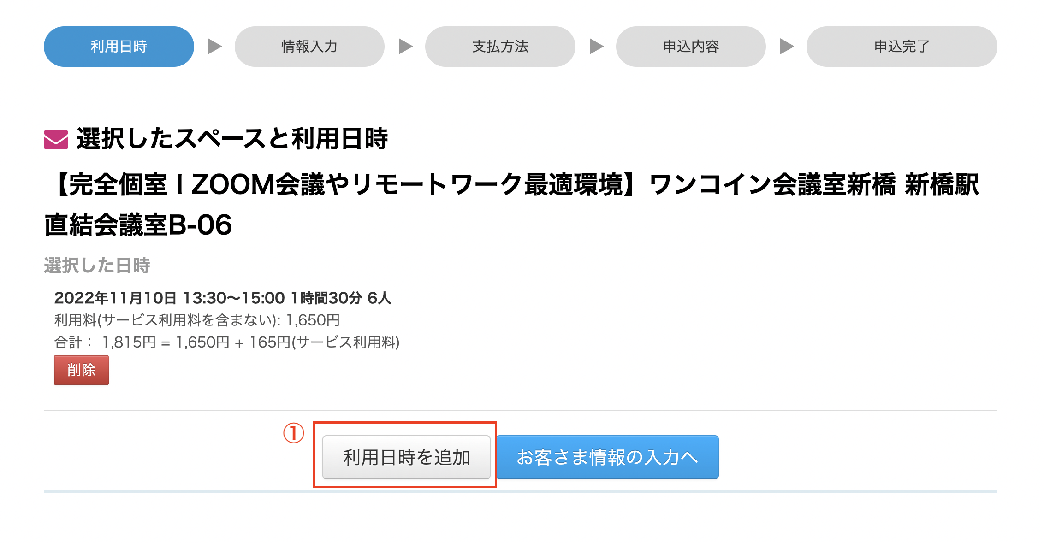Delete the selected booking with 削除
Viewport: 1044px width, 543px height.
click(81, 370)
